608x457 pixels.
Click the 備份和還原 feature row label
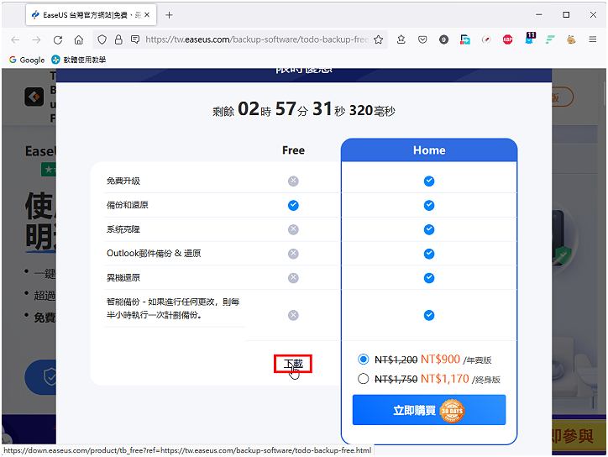(128, 205)
